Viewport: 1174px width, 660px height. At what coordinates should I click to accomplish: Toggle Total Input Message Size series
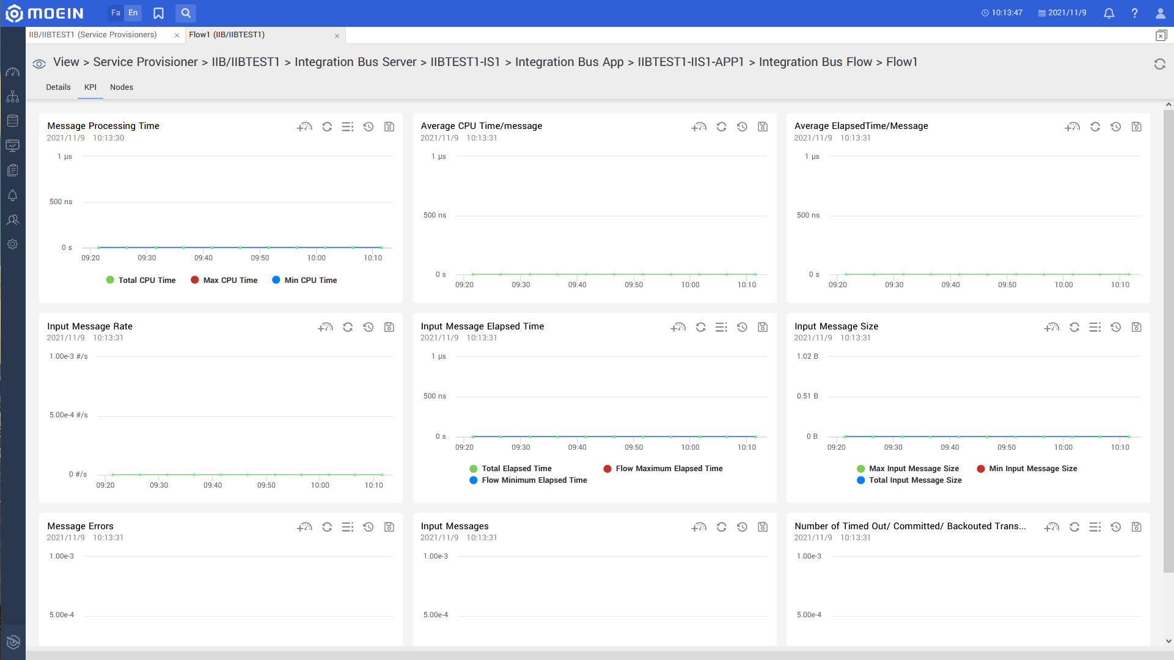pyautogui.click(x=909, y=480)
